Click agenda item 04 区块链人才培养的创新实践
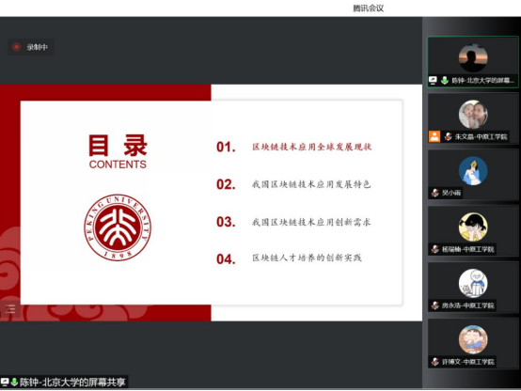Screen dimensions: 521x391 [x=289, y=258]
